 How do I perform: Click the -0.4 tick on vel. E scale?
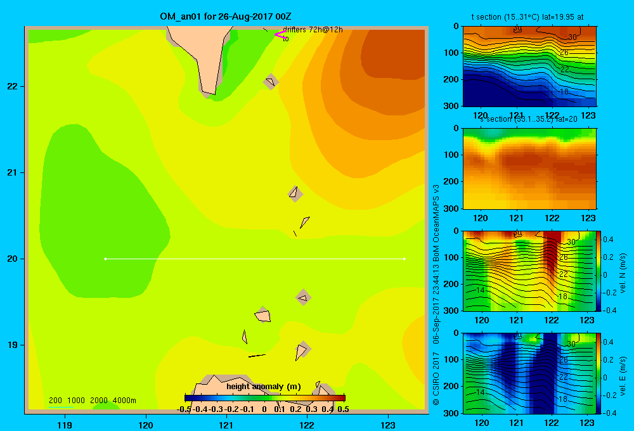point(609,413)
